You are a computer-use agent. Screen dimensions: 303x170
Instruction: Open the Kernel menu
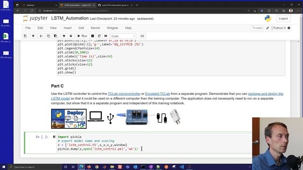[95, 28]
